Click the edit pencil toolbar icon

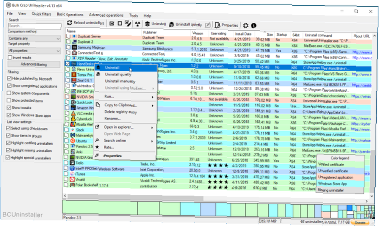(208, 25)
